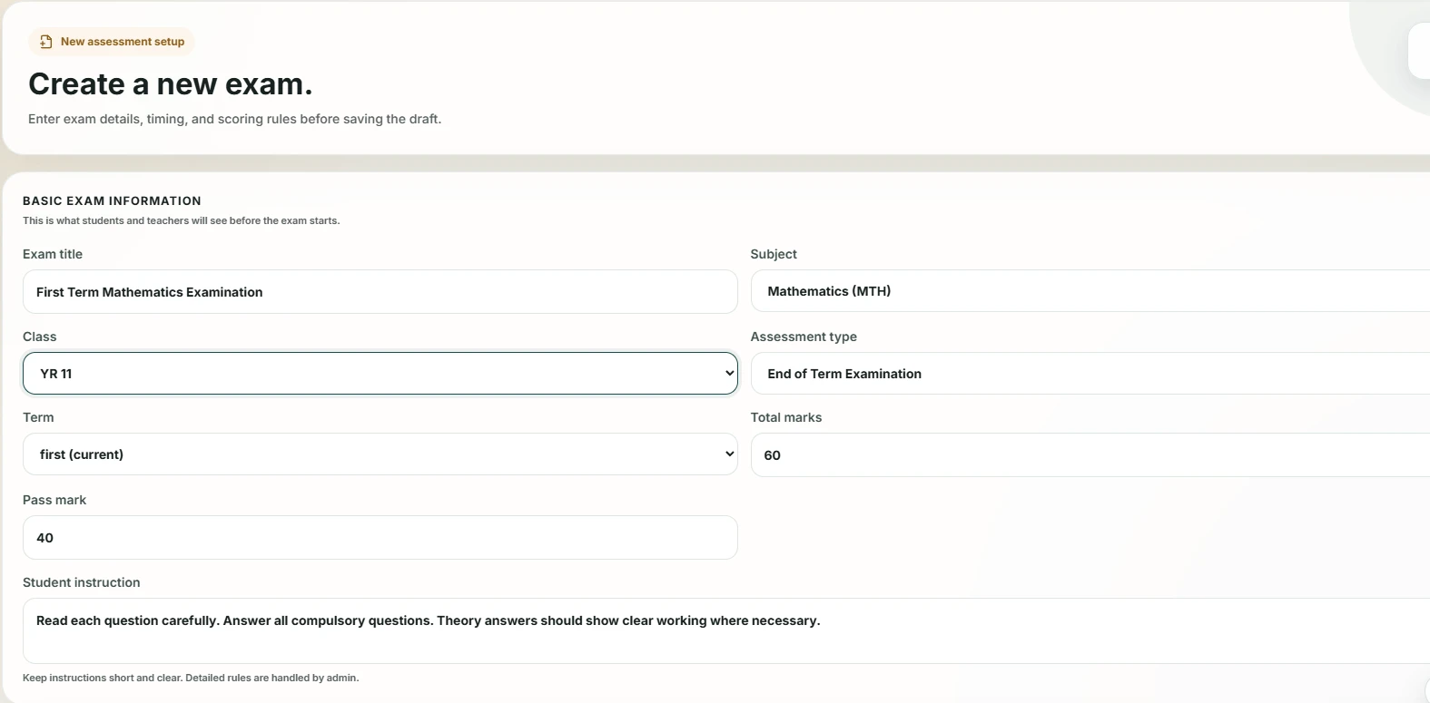
Task: Click the "Pass mark" field label
Action: pos(54,500)
